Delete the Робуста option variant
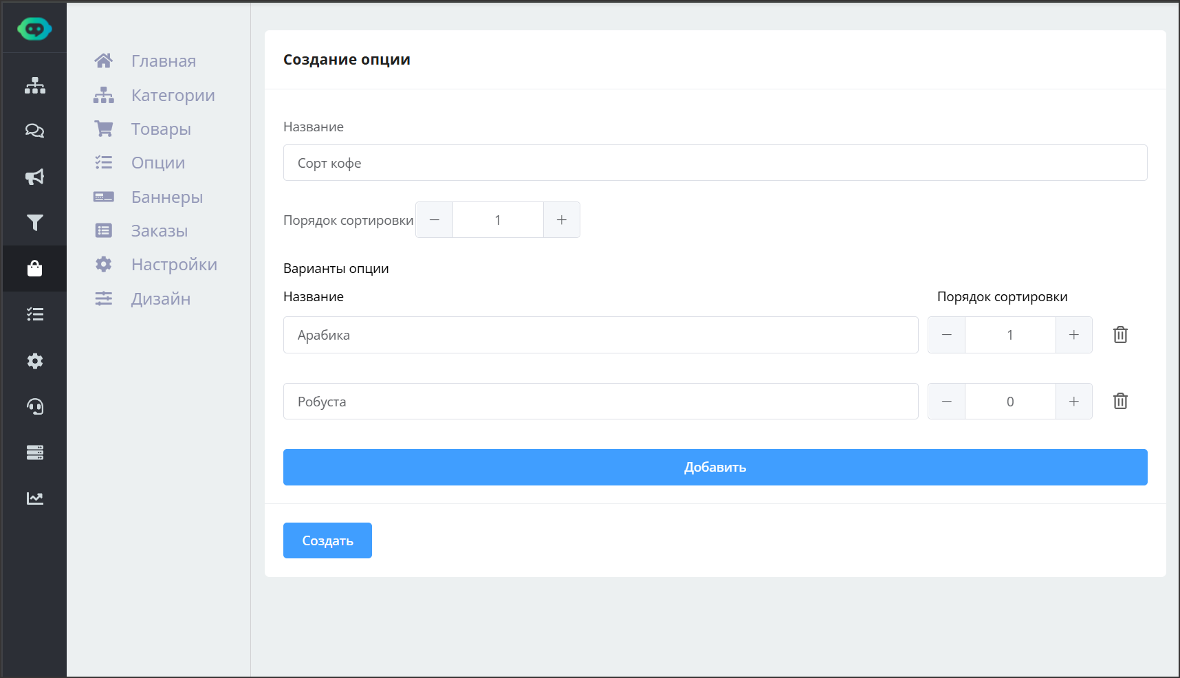The height and width of the screenshot is (678, 1180). tap(1120, 401)
